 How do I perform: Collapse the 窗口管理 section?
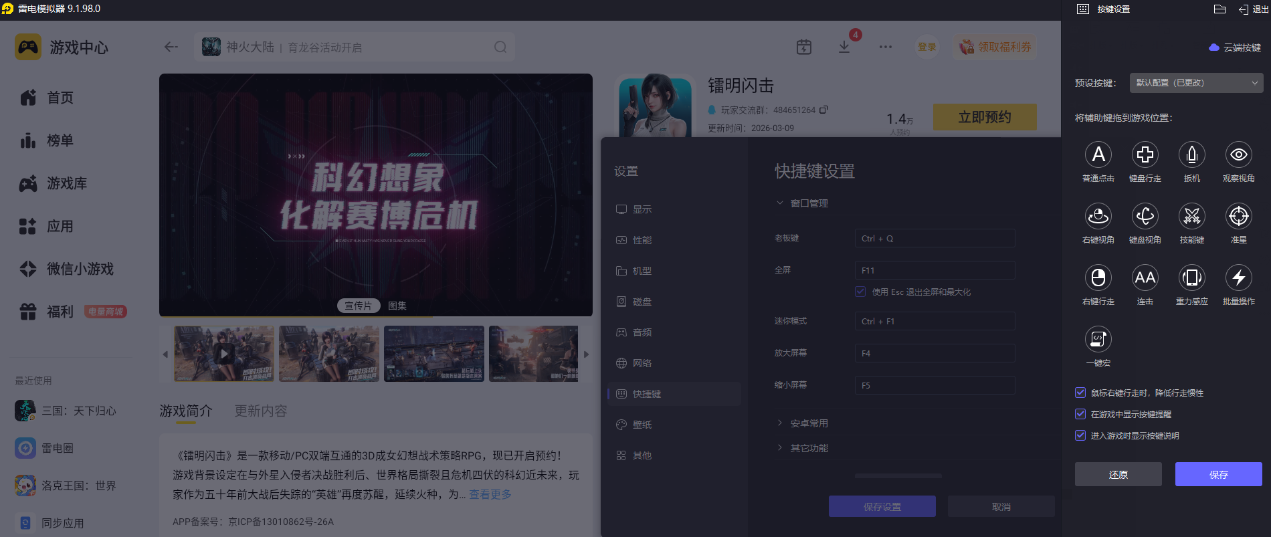tap(803, 203)
